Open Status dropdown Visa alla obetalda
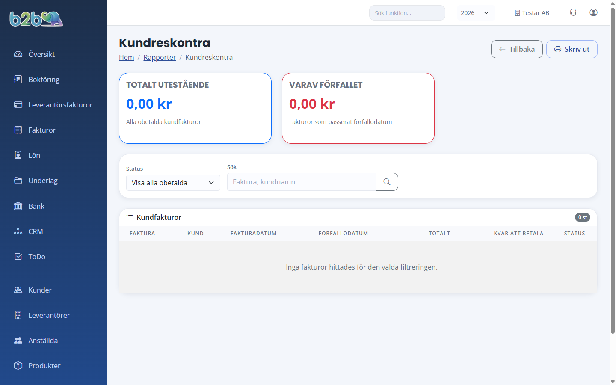This screenshot has height=385, width=616. (x=173, y=183)
